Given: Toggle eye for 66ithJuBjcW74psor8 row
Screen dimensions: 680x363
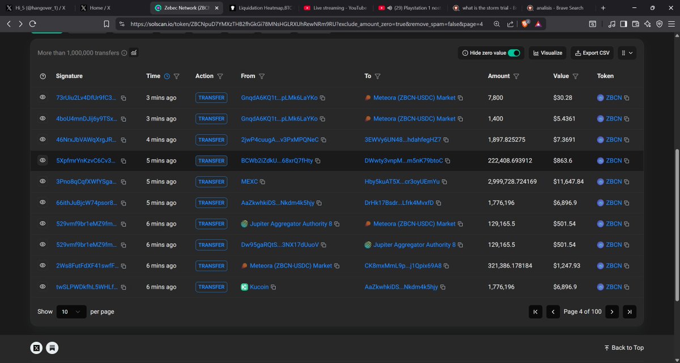Looking at the screenshot, I should (x=42, y=203).
